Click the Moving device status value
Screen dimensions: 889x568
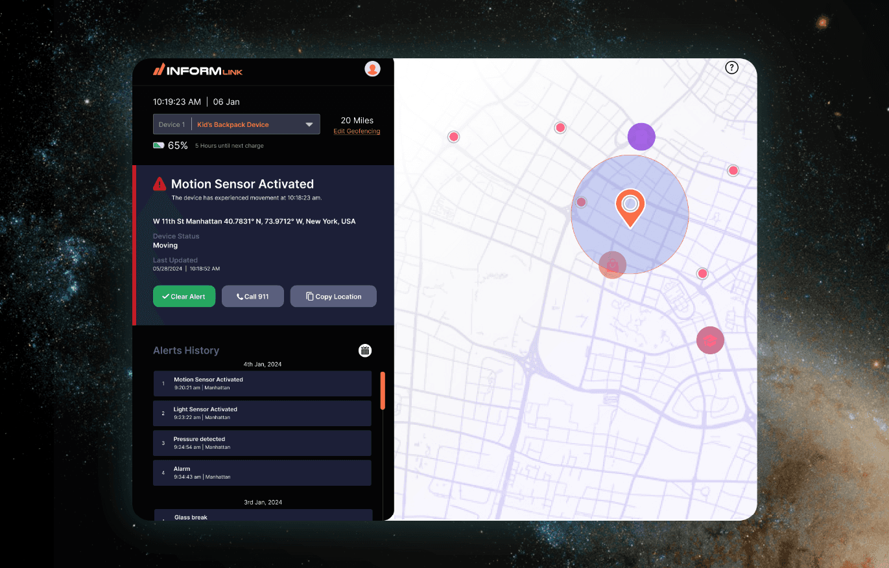(165, 245)
